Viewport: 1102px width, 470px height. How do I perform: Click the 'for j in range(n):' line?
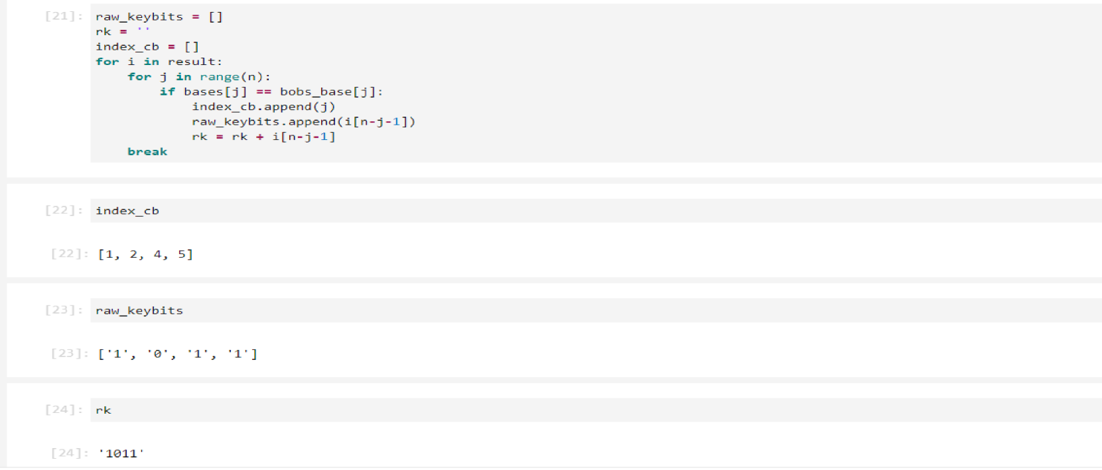click(x=198, y=77)
